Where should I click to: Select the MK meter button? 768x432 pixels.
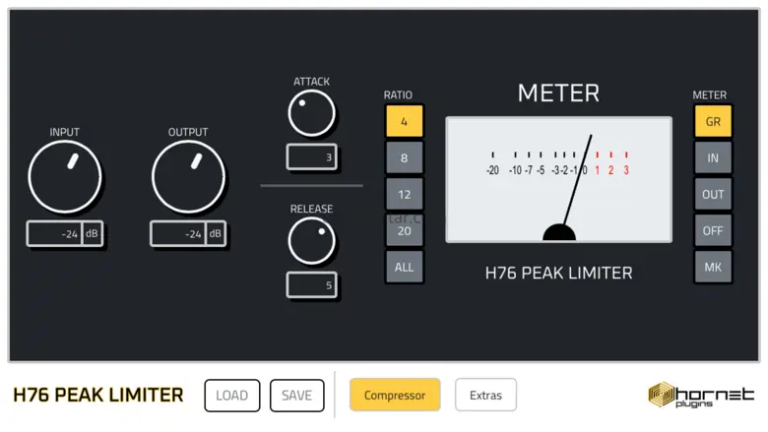tap(713, 267)
